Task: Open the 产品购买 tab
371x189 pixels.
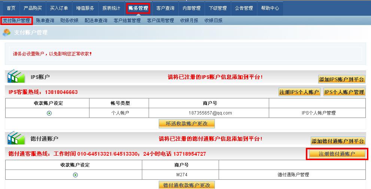Action: 33,8
